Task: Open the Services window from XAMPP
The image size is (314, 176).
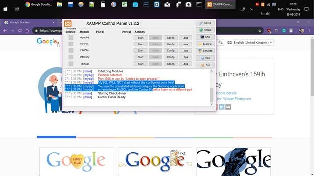Action: [205, 51]
